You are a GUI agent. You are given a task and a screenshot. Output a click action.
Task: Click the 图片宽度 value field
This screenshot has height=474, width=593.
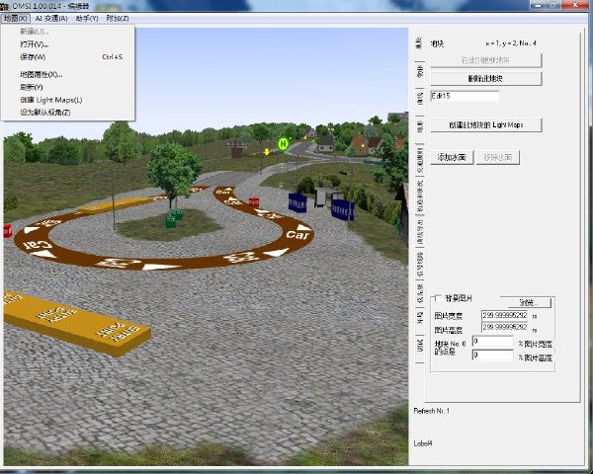pyautogui.click(x=504, y=315)
